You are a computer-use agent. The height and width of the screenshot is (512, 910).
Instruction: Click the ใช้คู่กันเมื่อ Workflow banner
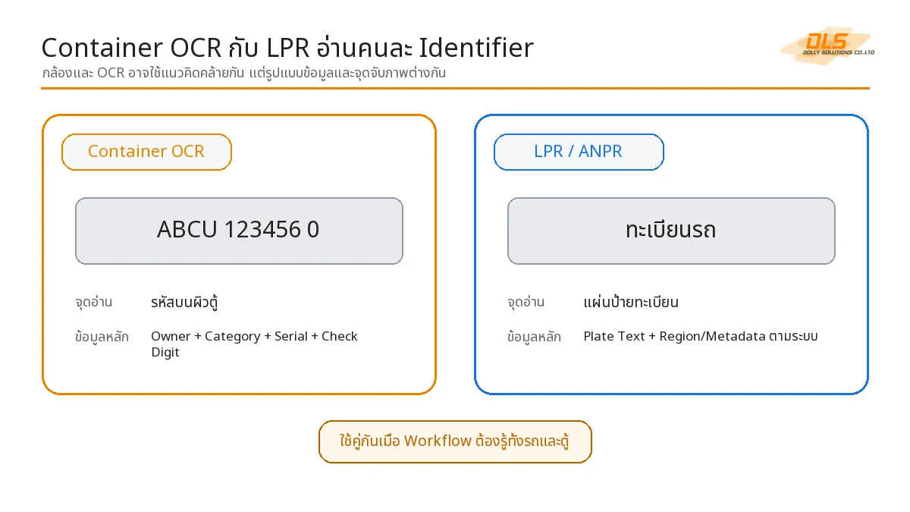(x=455, y=441)
